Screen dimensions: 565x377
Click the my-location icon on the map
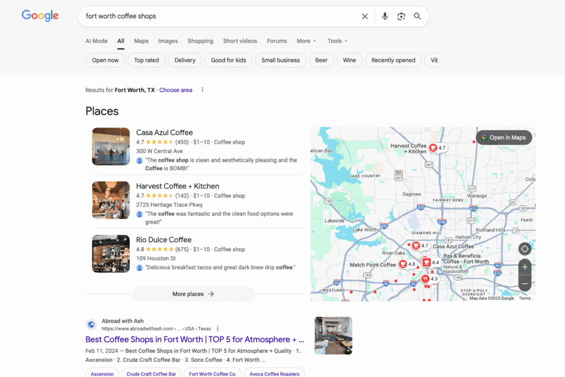click(524, 249)
